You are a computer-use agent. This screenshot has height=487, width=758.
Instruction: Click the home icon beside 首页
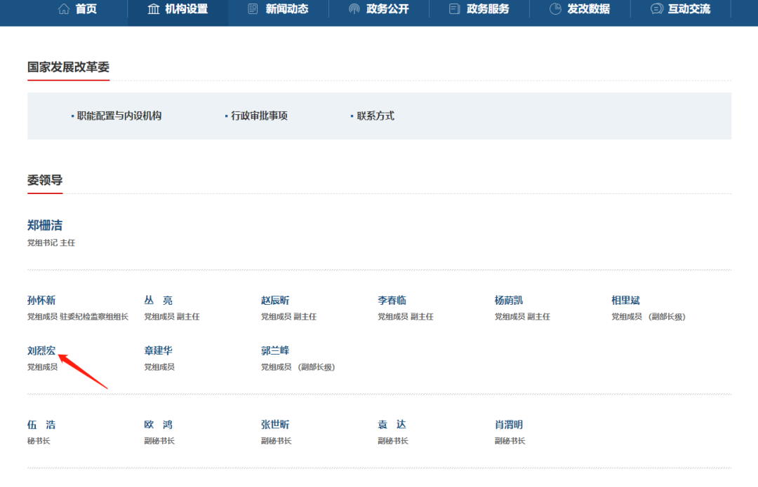coord(64,9)
